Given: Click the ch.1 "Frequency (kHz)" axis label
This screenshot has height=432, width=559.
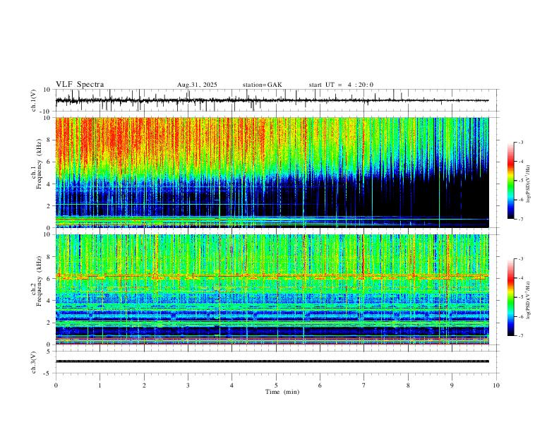Looking at the screenshot, I should click(39, 164).
